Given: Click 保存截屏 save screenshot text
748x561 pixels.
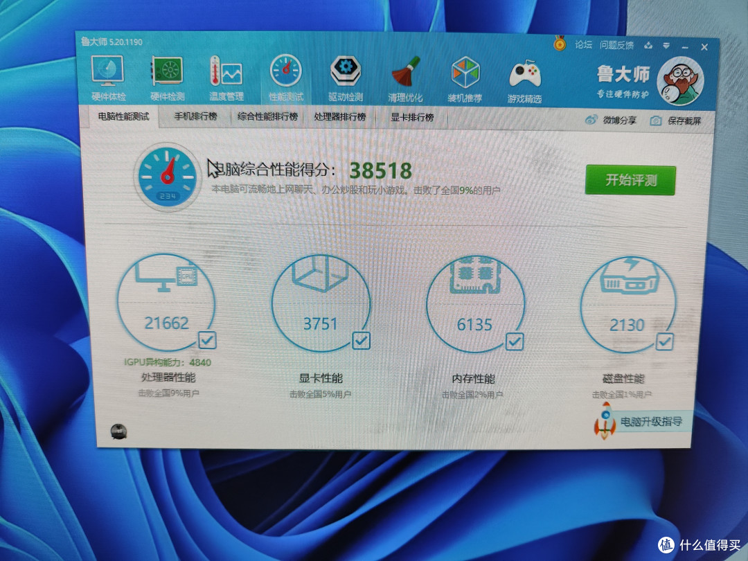Looking at the screenshot, I should 684,121.
